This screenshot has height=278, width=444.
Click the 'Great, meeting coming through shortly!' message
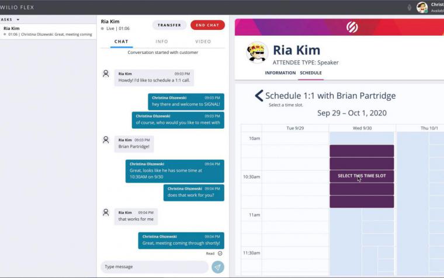pos(181,241)
